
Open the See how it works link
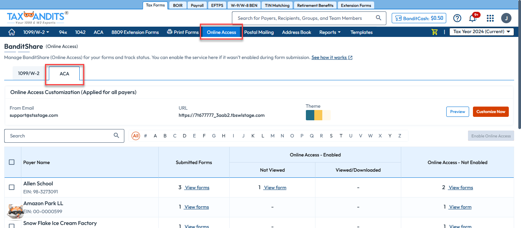click(332, 57)
